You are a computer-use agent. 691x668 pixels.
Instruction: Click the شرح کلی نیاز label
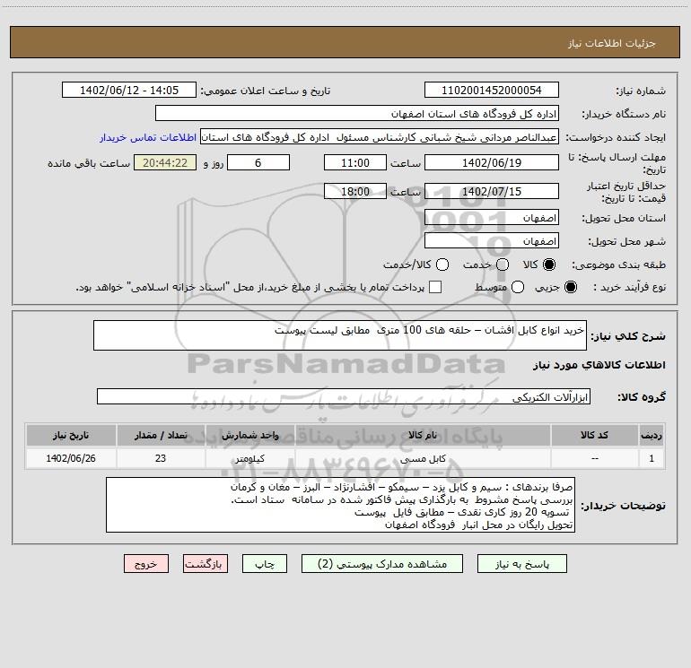point(628,336)
